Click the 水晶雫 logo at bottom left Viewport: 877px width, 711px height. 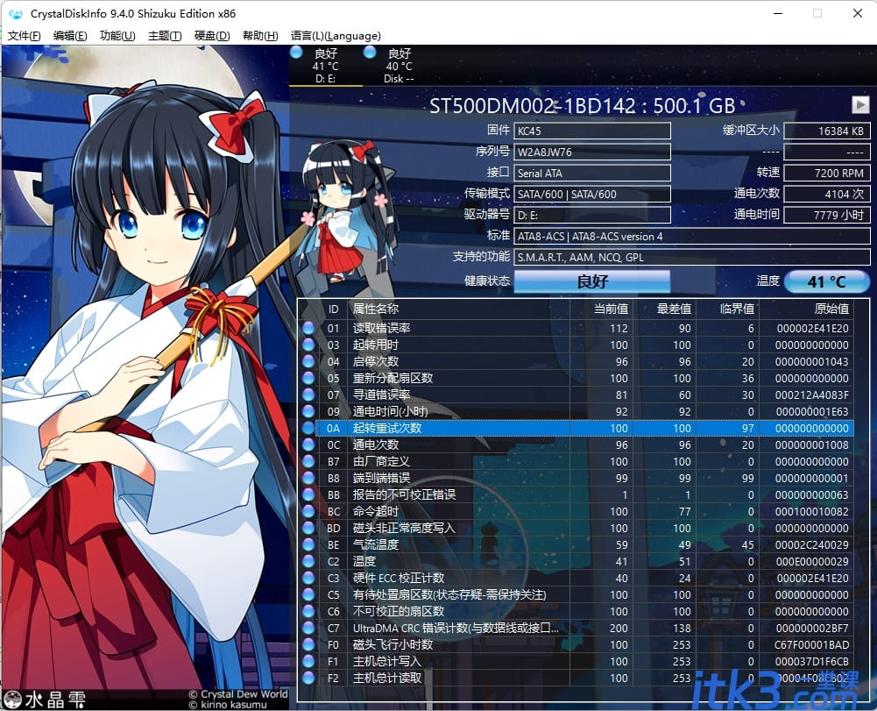(44, 700)
